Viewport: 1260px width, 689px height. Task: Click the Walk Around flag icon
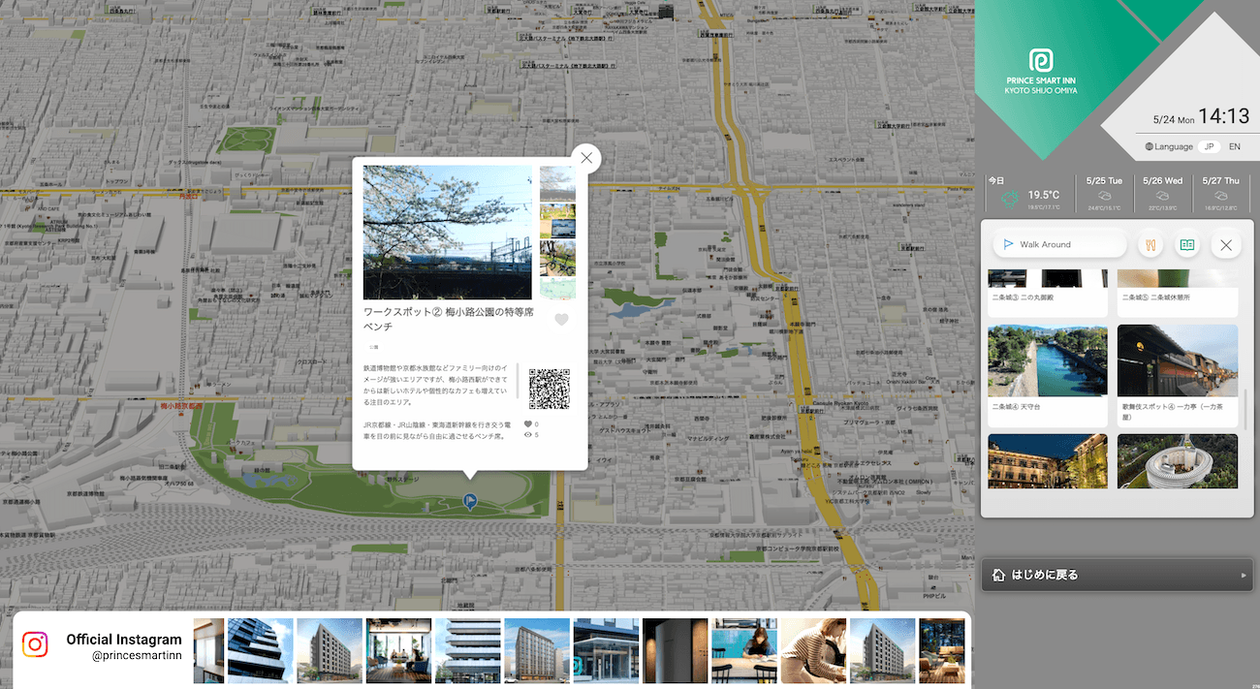[x=1009, y=244]
